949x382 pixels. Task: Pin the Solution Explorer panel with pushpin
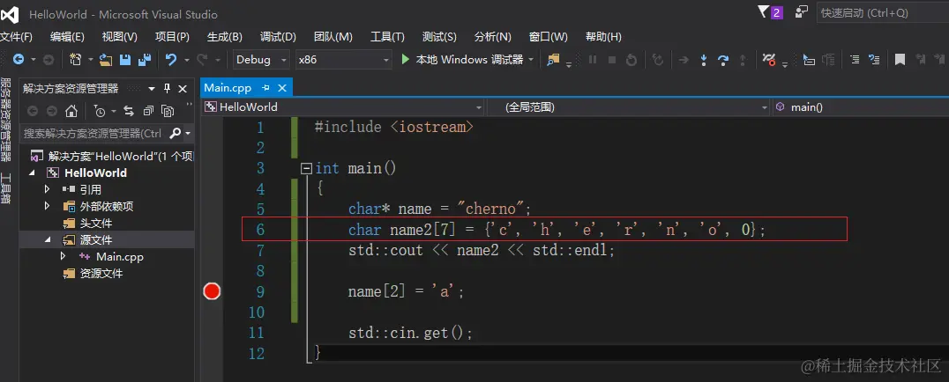pos(167,88)
